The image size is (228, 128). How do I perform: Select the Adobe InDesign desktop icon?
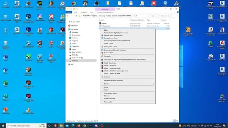pyautogui.click(x=28, y=98)
